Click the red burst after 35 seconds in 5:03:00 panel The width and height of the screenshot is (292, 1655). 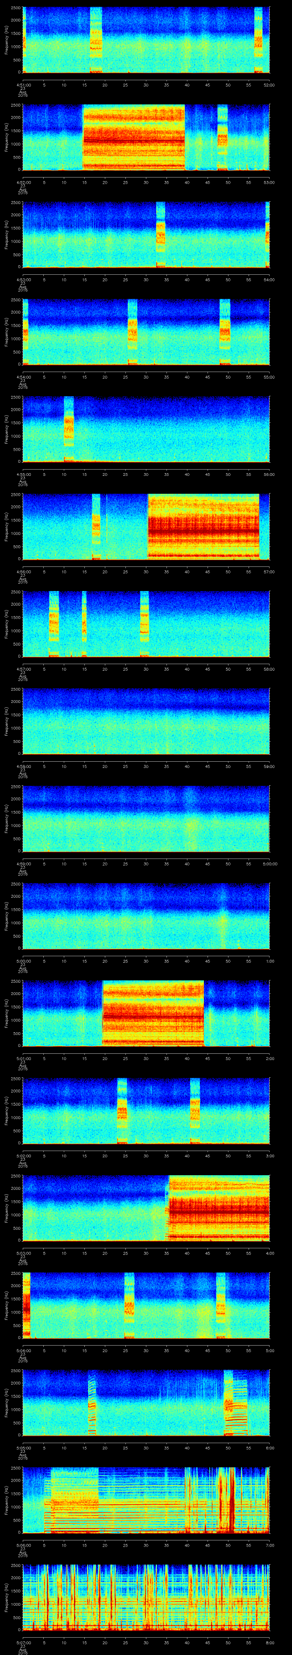(x=218, y=1208)
